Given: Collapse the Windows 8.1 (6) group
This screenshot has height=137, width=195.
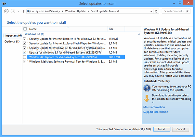Looking at the screenshot, I should click(139, 34).
